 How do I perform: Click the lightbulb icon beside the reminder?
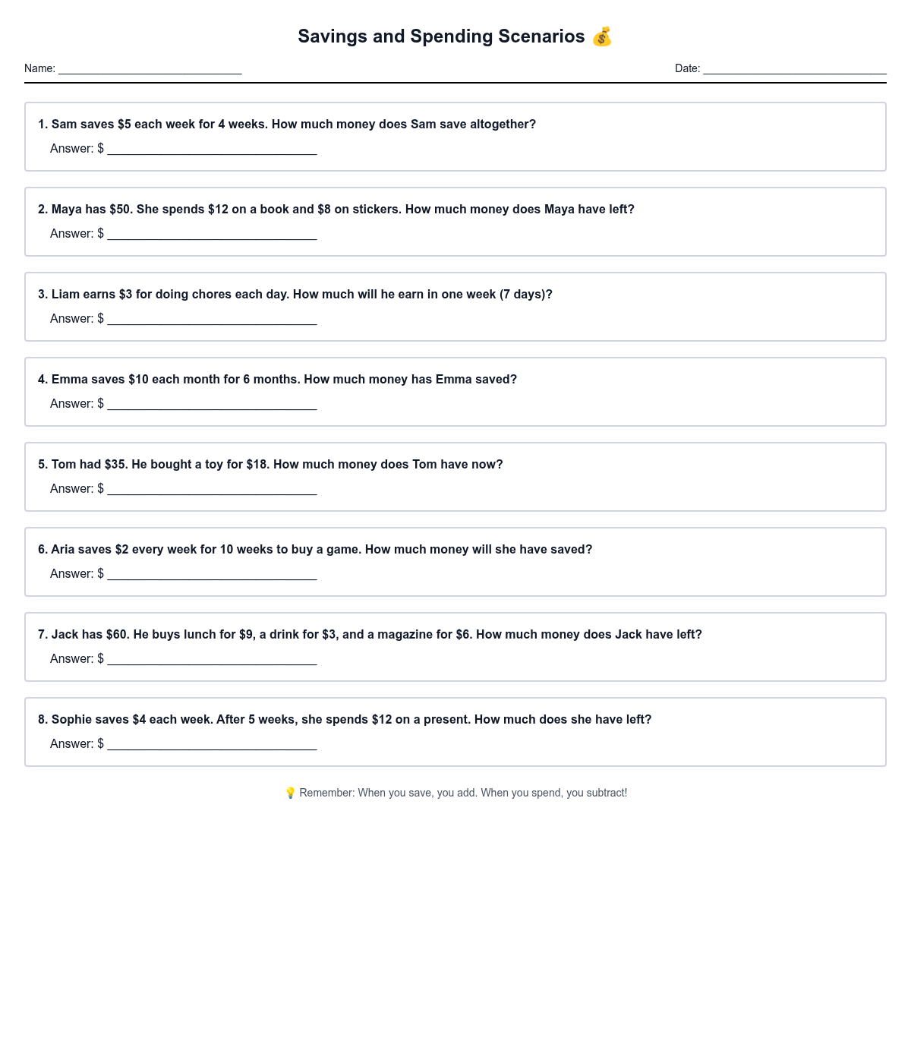click(290, 793)
